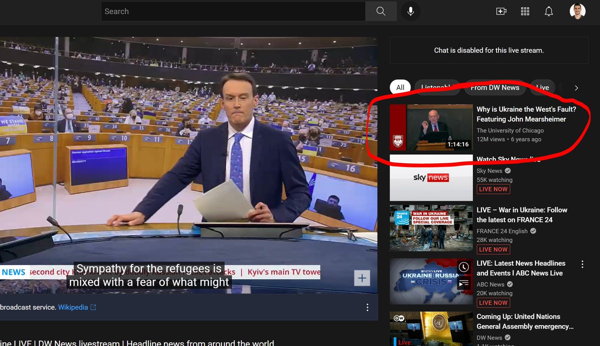Open DW News United Nations thumbnail
Screen dimensions: 600x346
431,329
